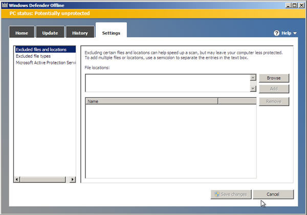Select Excluded files and locations
This screenshot has height=215, width=307.
click(46, 50)
